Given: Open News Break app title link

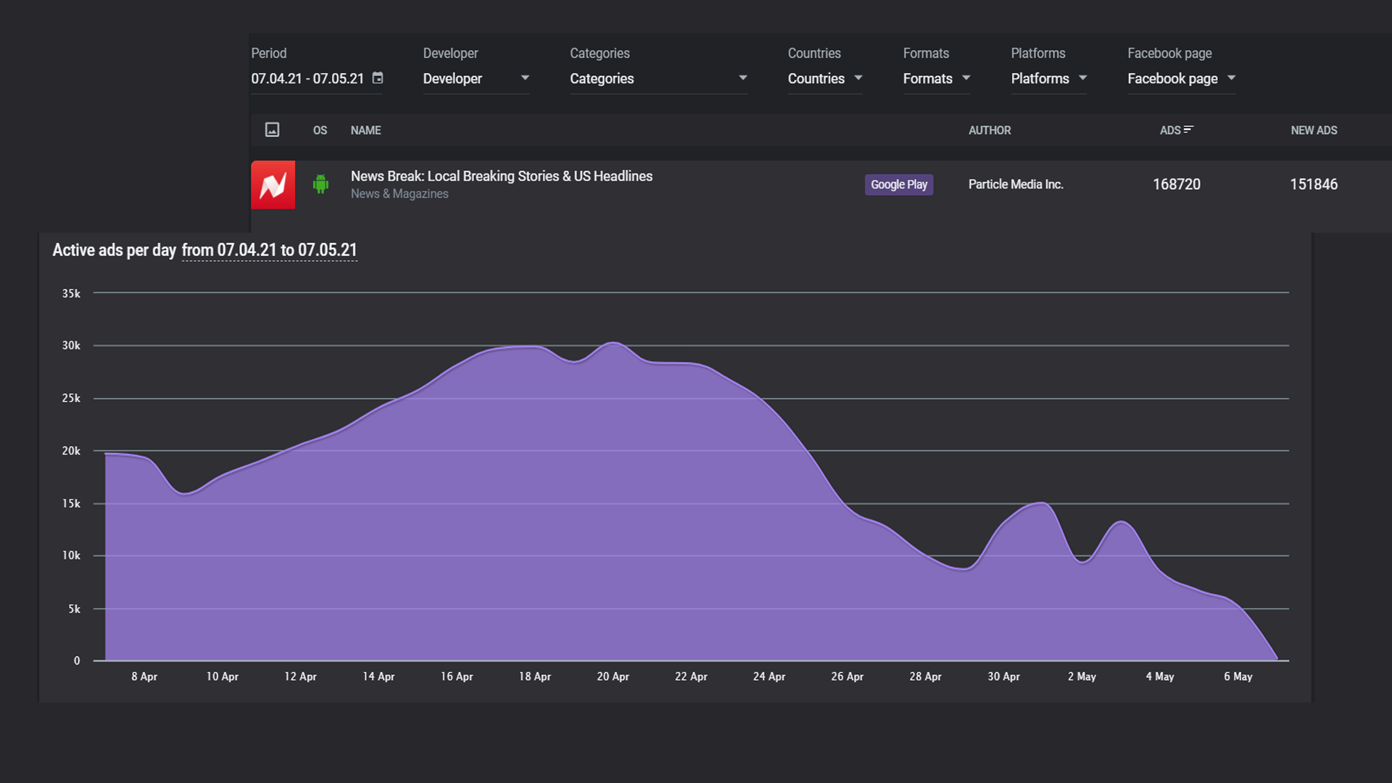Looking at the screenshot, I should point(501,176).
